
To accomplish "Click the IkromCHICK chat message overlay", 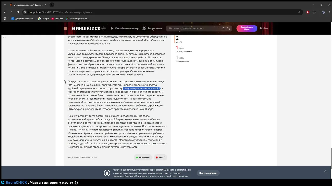I will [x=39, y=182].
